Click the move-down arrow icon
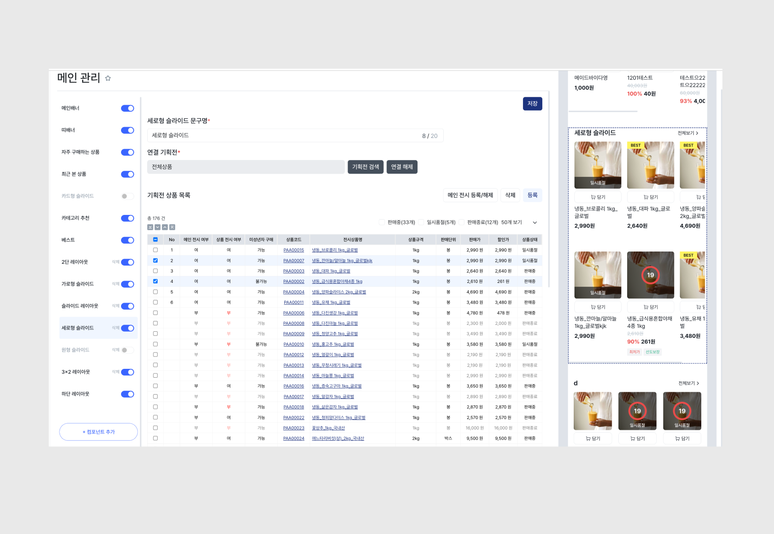This screenshot has height=534, width=774. [158, 227]
